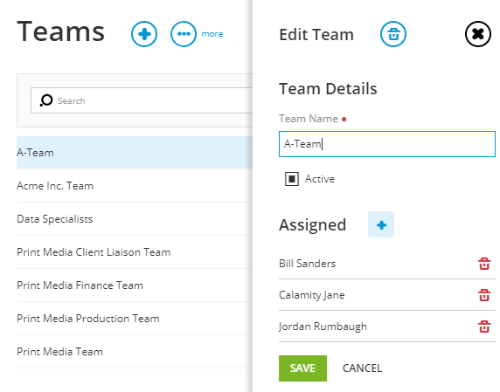Remove Bill Sanders from the team

pos(484,264)
